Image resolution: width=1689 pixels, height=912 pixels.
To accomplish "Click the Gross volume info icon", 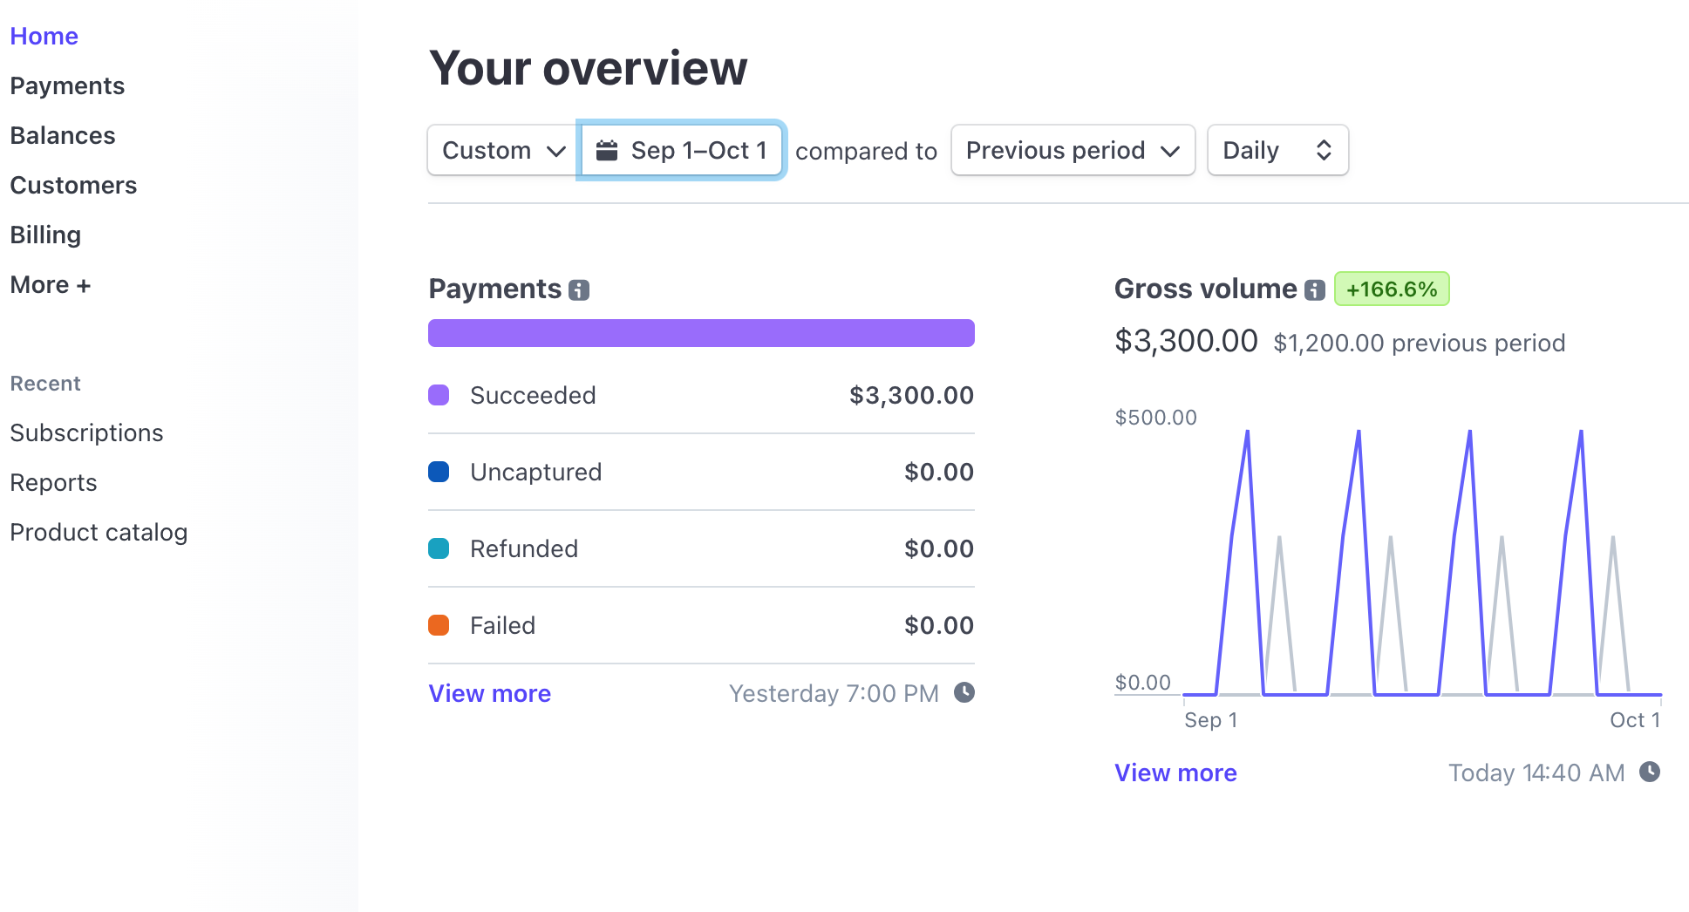I will pyautogui.click(x=1315, y=290).
